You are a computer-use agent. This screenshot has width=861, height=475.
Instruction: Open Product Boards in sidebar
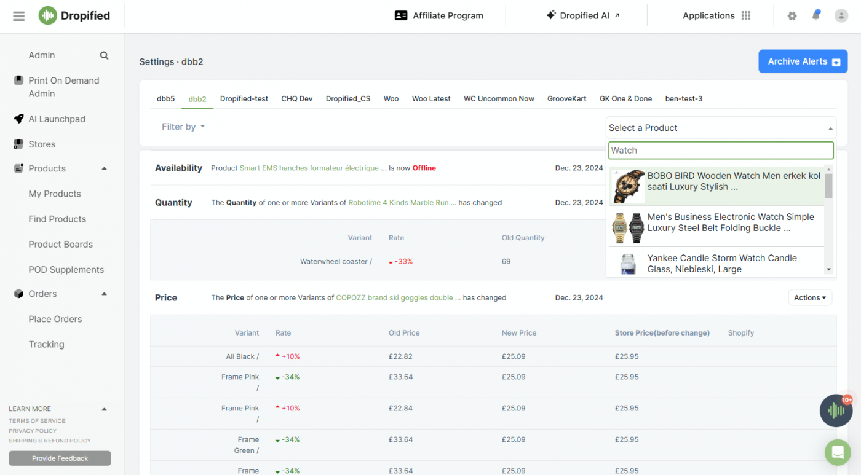60,244
